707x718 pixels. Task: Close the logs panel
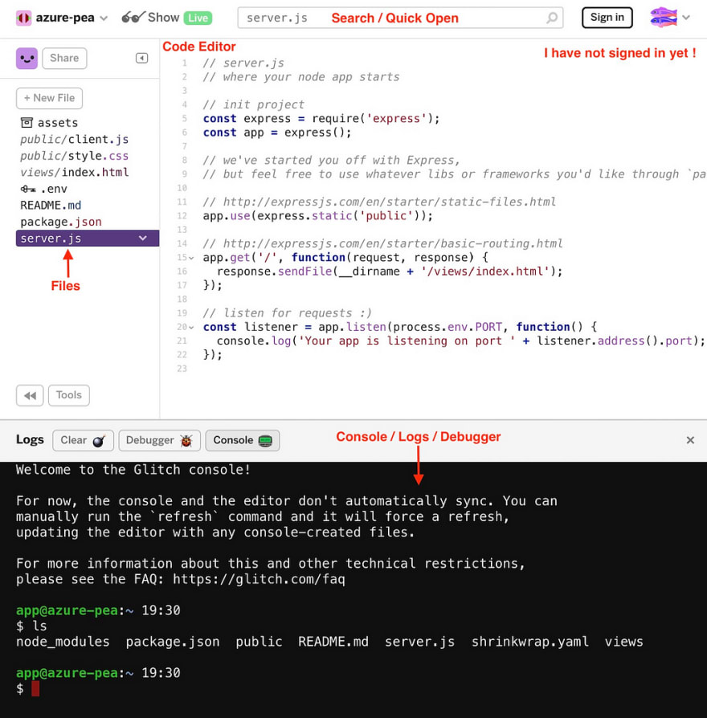(x=690, y=440)
